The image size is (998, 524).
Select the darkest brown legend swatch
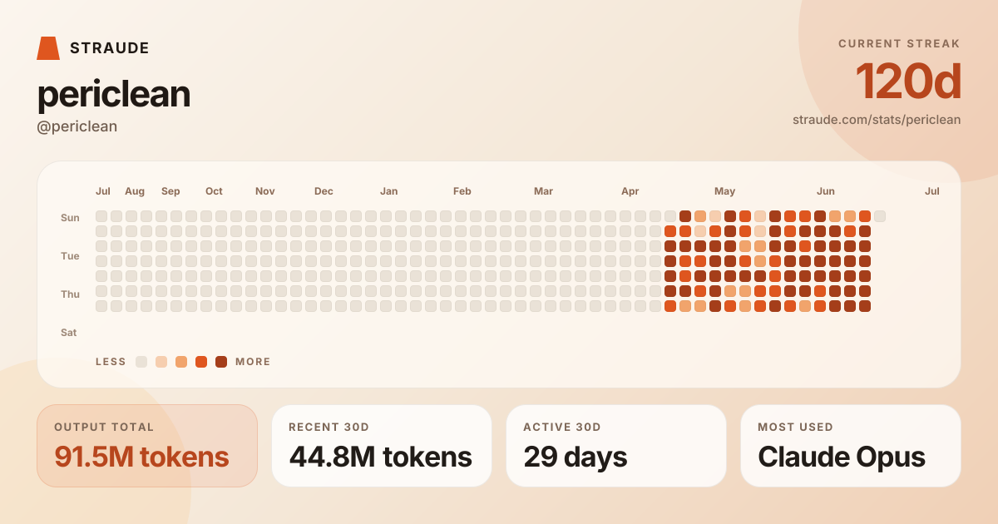(221, 362)
